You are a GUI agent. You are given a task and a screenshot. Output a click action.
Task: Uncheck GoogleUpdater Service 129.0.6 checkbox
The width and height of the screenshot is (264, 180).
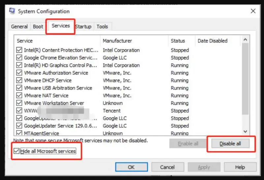point(19,126)
